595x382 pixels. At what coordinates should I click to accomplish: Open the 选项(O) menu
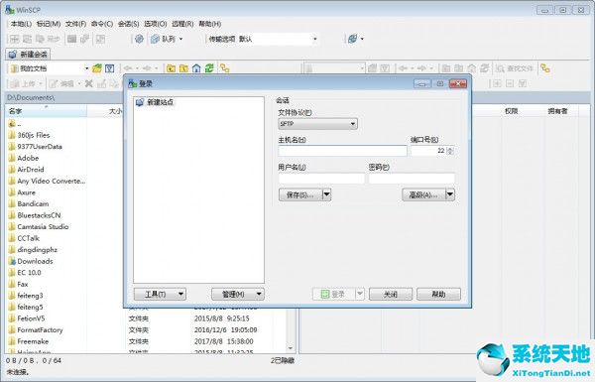pyautogui.click(x=156, y=24)
